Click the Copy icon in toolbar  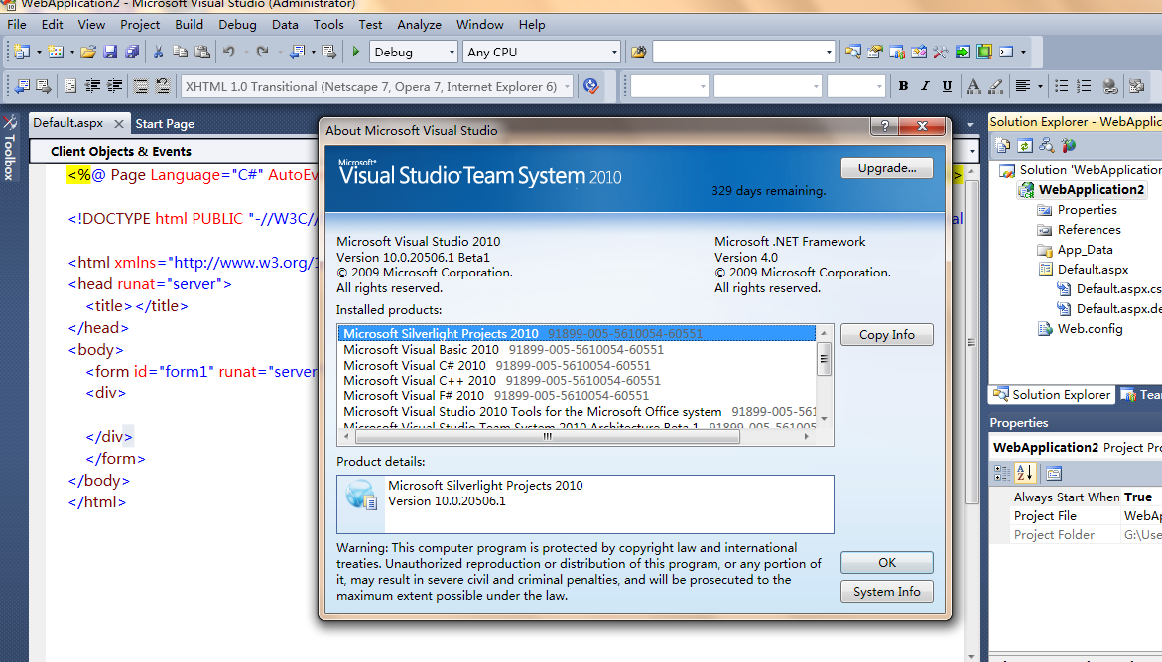tap(180, 52)
